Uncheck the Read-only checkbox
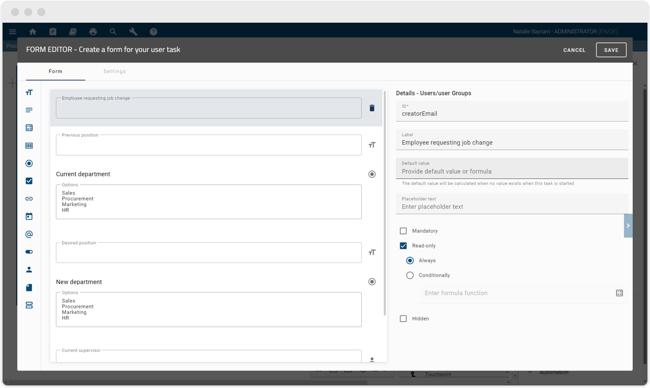 click(403, 246)
